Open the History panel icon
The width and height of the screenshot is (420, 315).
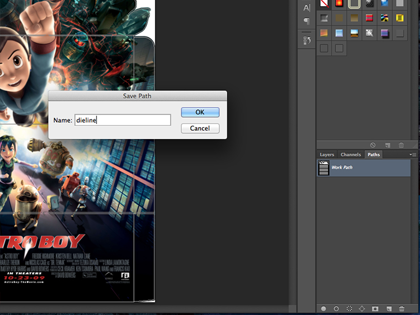[307, 40]
